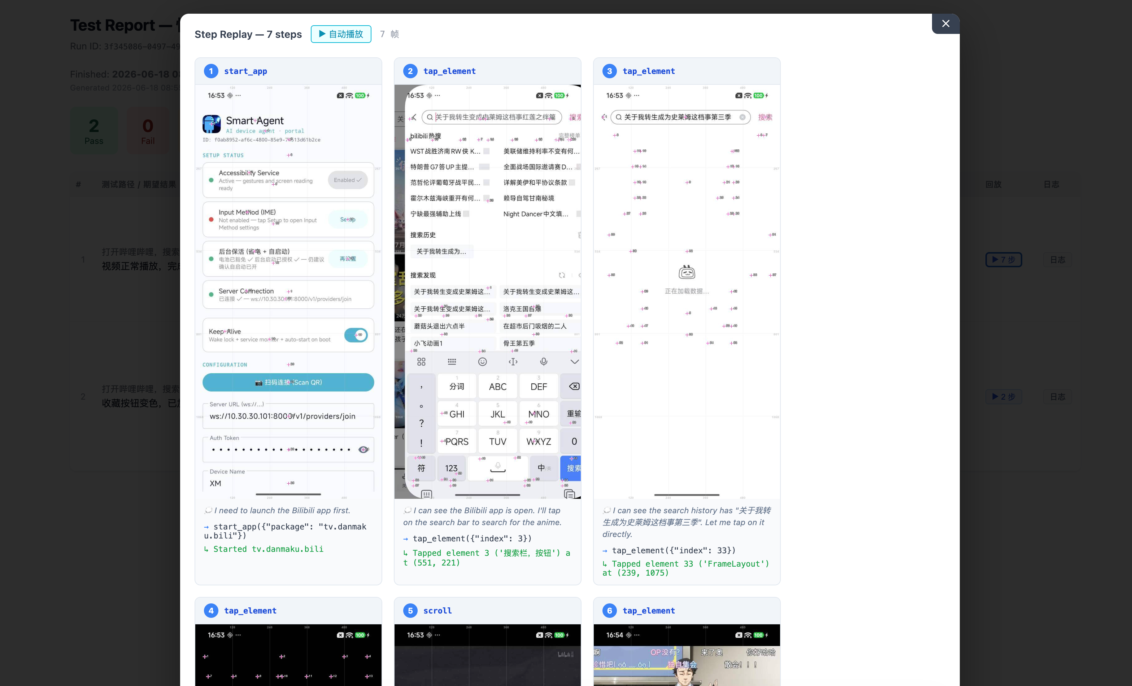Tap the search history chip 关于我转生成为…
The width and height of the screenshot is (1132, 686).
[441, 252]
